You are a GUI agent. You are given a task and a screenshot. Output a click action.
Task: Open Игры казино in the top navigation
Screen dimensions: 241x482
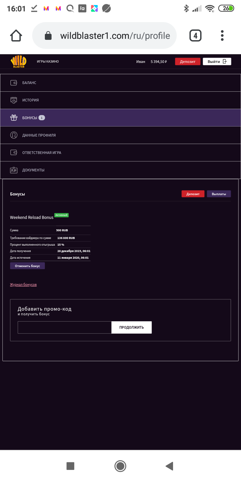pyautogui.click(x=48, y=62)
